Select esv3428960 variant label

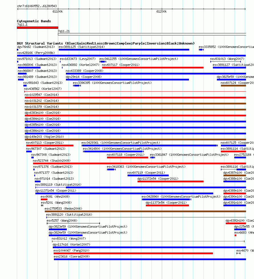tap(181, 197)
